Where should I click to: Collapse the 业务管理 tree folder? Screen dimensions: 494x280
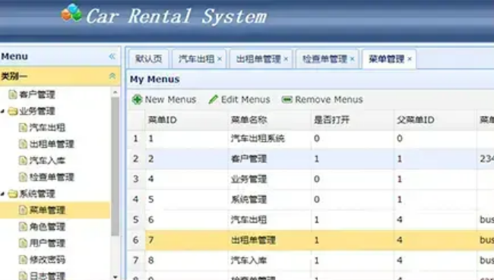coord(2,111)
